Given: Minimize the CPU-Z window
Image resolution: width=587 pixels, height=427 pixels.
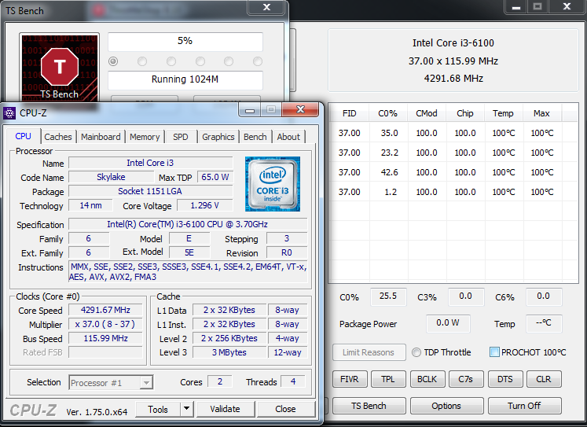Looking at the screenshot, I should [x=250, y=110].
